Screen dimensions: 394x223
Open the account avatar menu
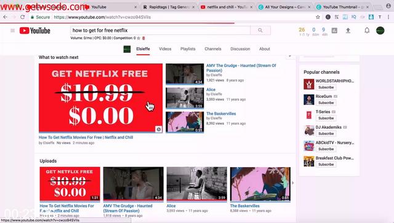coord(380,31)
